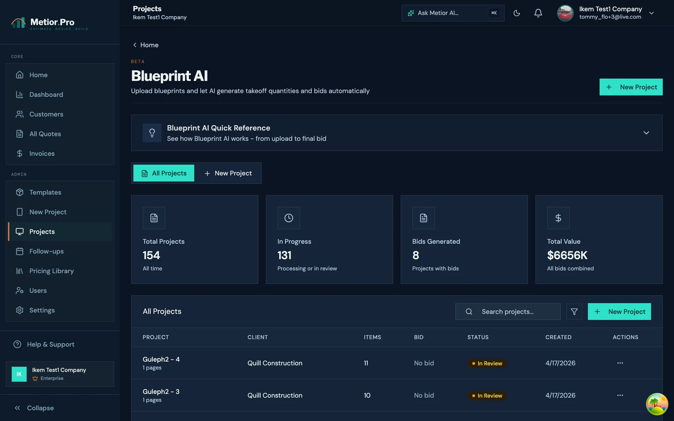Screen dimensions: 674x421
Task: Open Dashboard in the sidebar
Action: pos(60,95)
